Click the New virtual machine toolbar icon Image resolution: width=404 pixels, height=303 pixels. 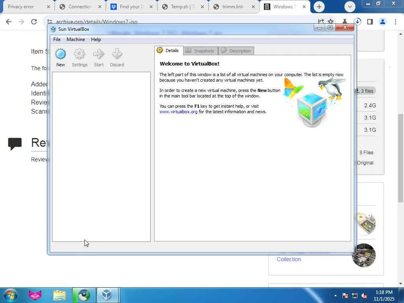click(60, 58)
